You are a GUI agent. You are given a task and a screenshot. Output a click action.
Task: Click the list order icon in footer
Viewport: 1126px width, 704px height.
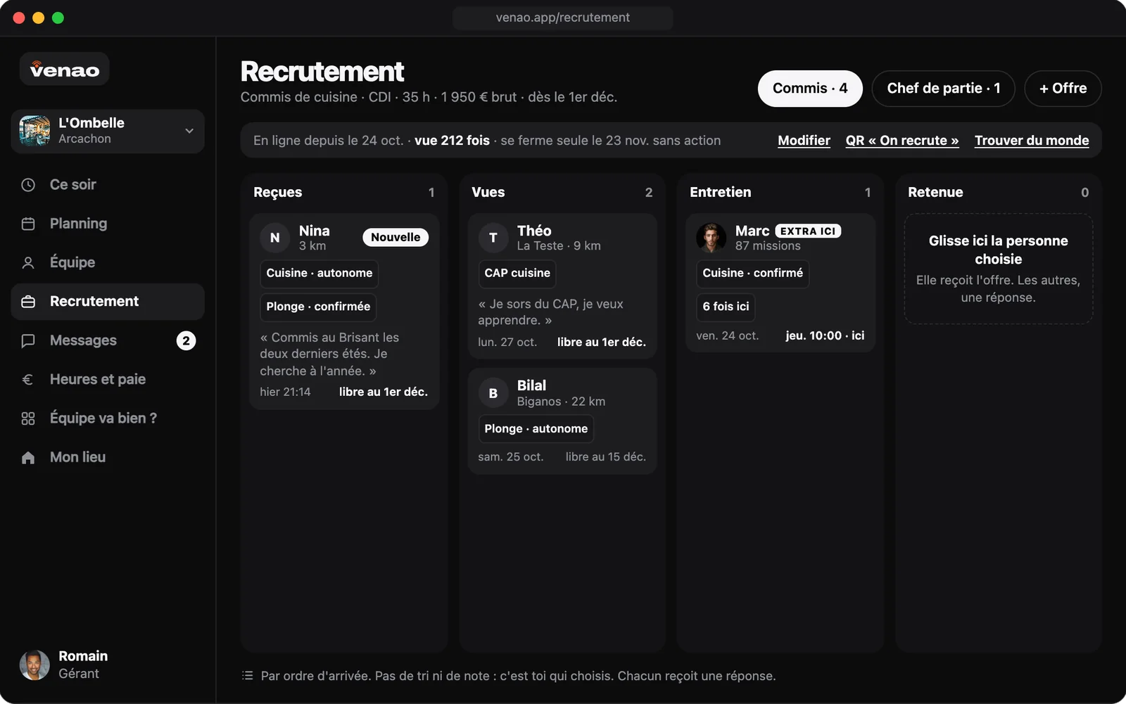pyautogui.click(x=247, y=675)
